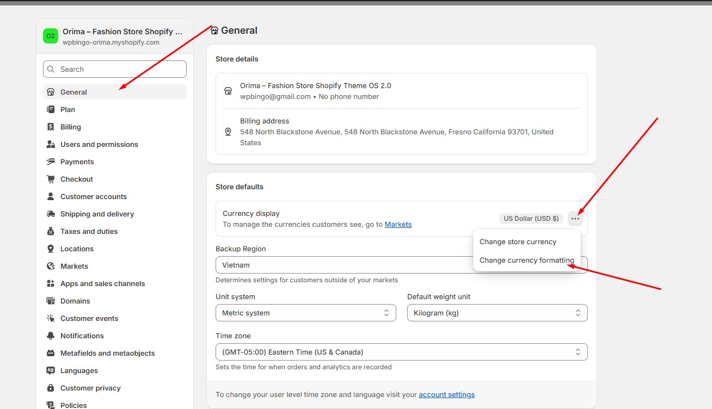Choose Change currency formatting from menu
The width and height of the screenshot is (712, 409).
pyautogui.click(x=526, y=260)
